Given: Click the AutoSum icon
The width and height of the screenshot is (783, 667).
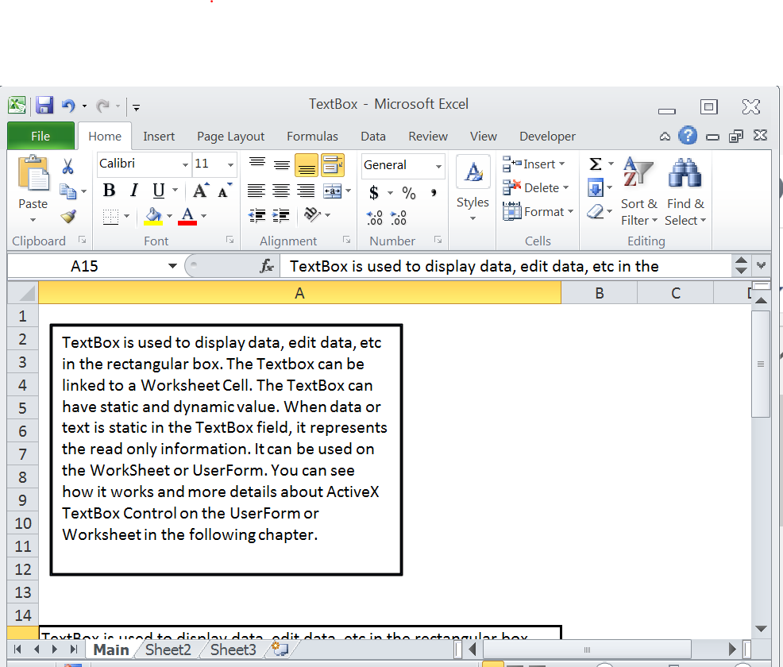Looking at the screenshot, I should (x=594, y=164).
